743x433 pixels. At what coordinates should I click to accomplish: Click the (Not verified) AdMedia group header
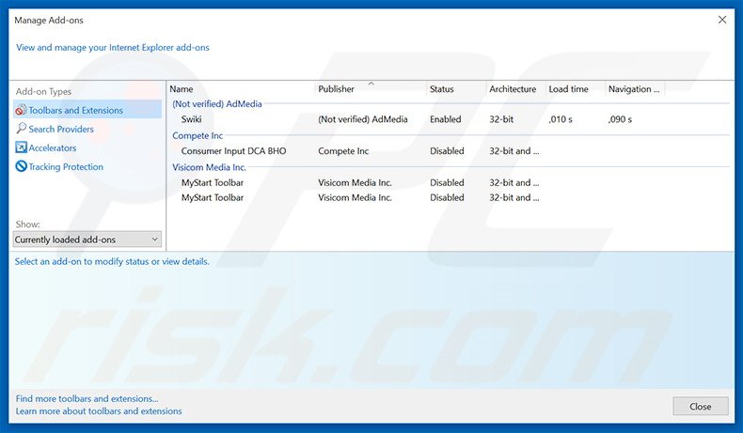click(x=217, y=103)
